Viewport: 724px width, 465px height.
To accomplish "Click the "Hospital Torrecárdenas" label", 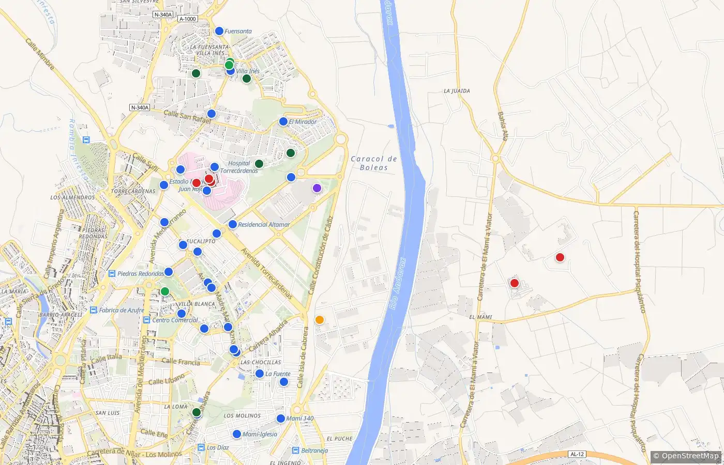I will [239, 167].
